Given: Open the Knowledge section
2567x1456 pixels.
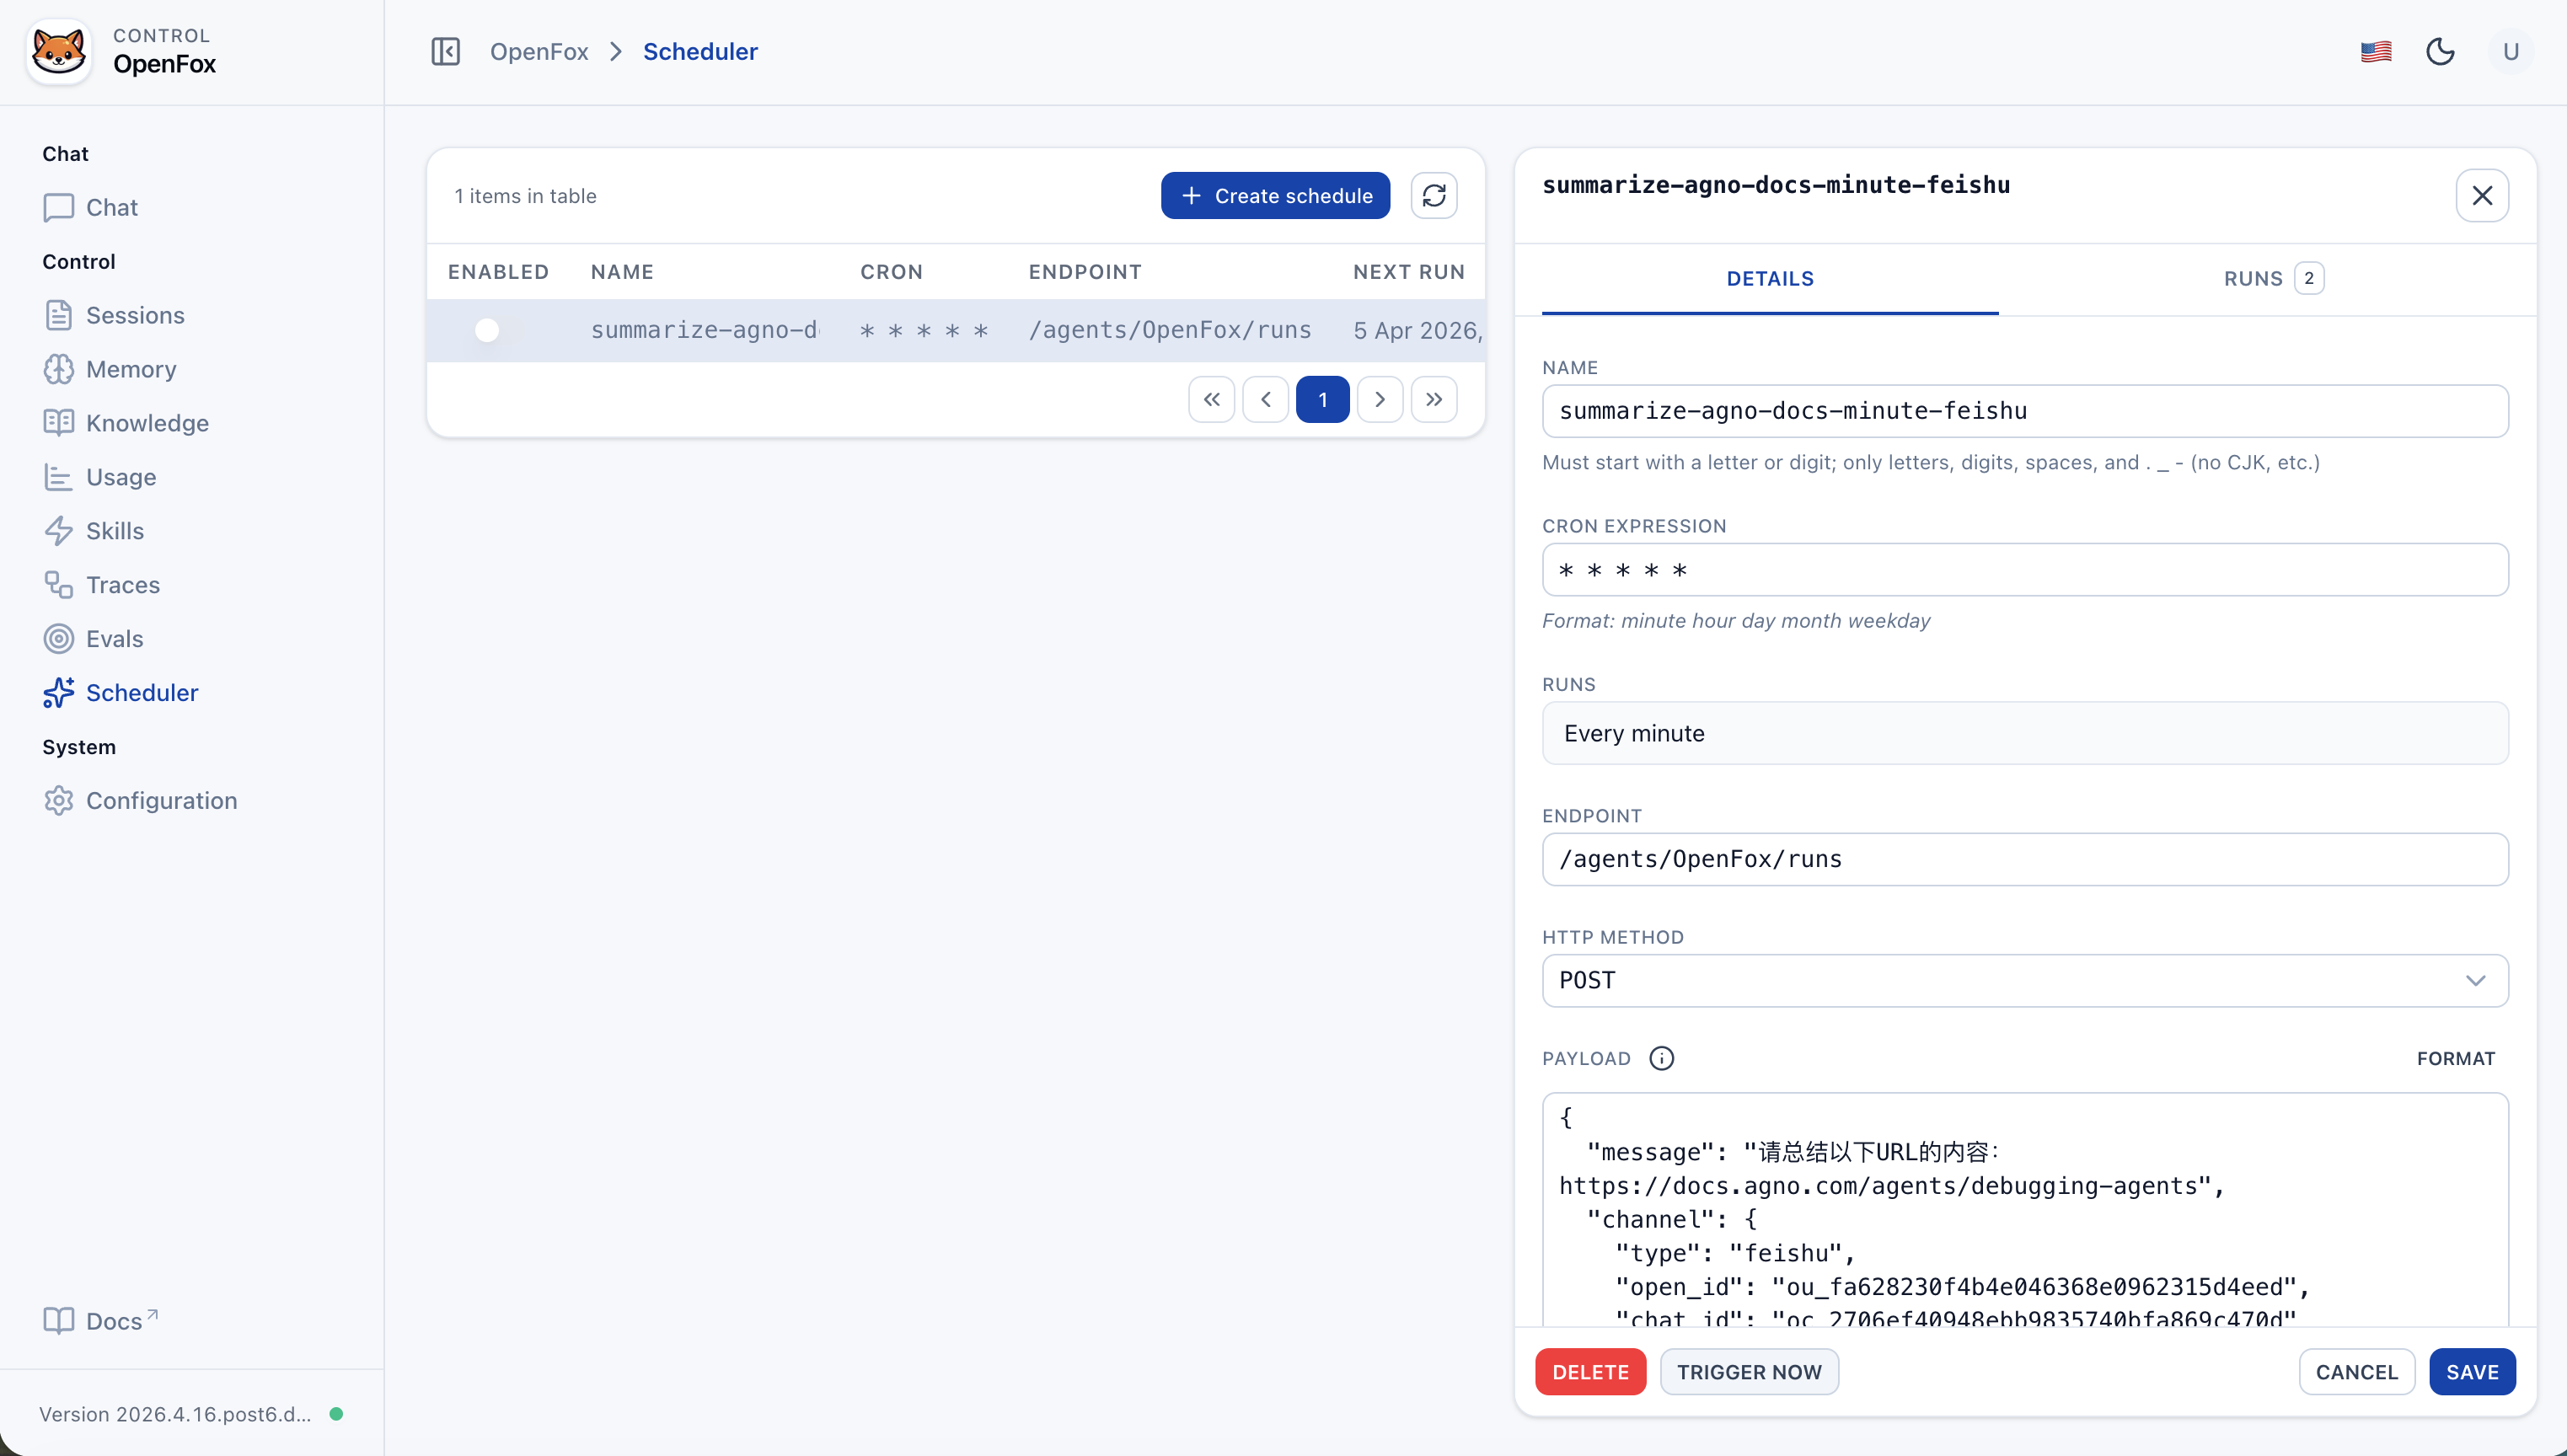Looking at the screenshot, I should [x=146, y=423].
